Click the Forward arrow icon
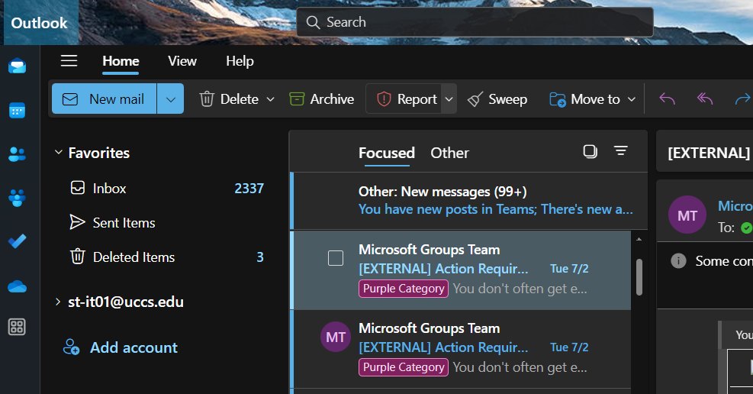The image size is (753, 394). coord(743,99)
